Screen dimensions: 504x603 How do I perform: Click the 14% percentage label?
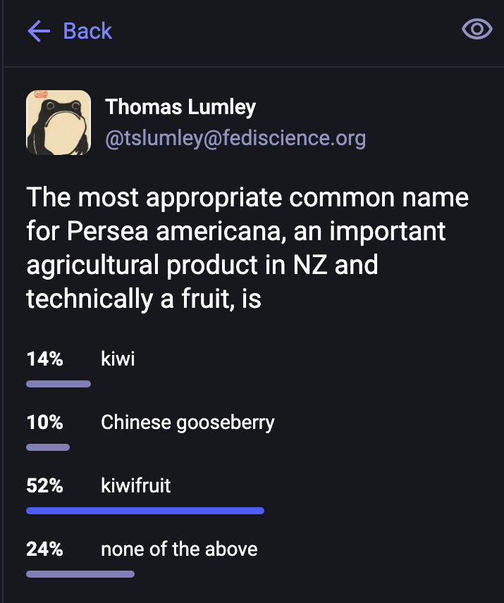point(45,359)
